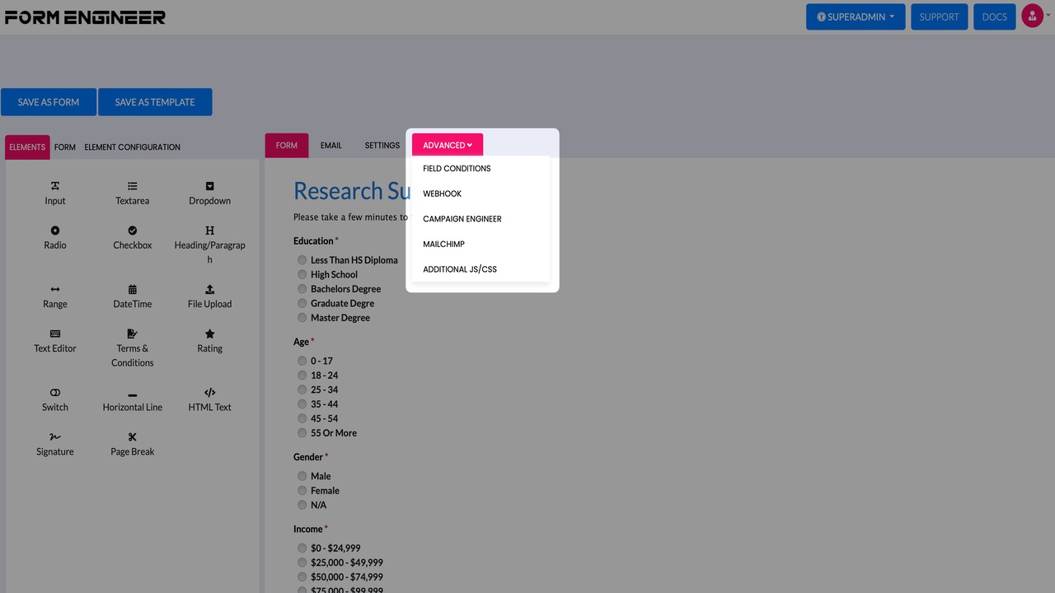This screenshot has width=1055, height=593.
Task: Click the Education field label
Action: pos(313,241)
